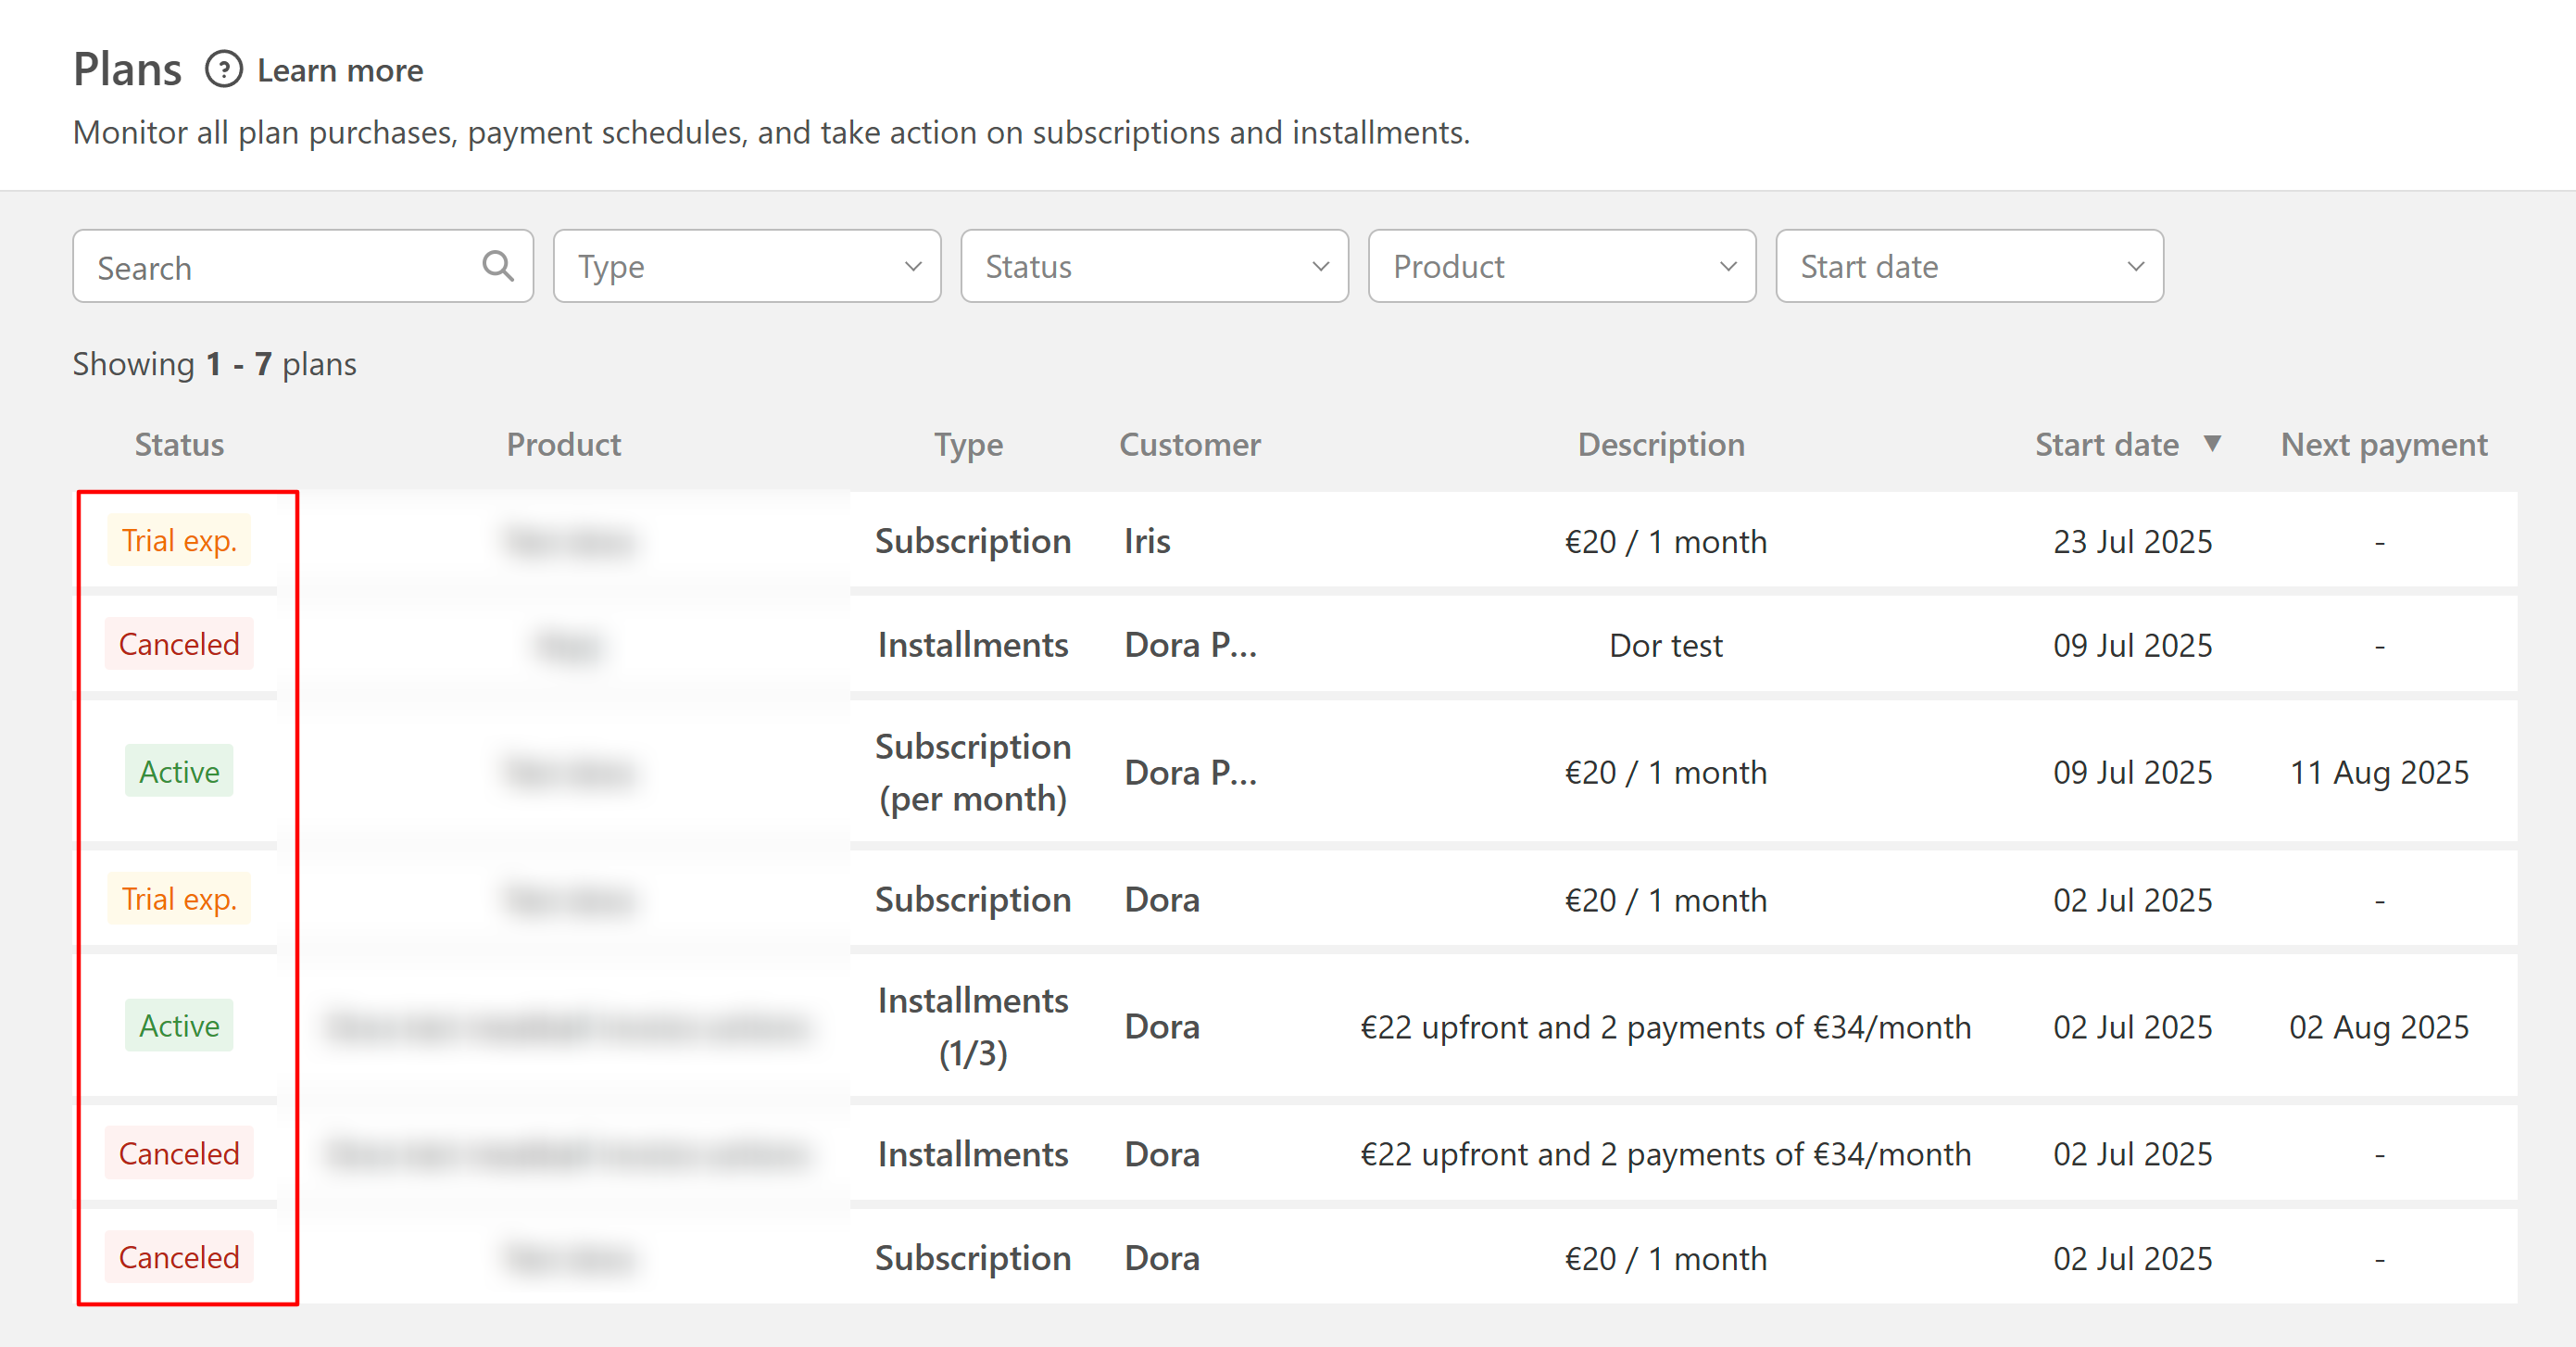Open Installments (1/3) plan row
The width and height of the screenshot is (2576, 1347).
pos(972,1026)
